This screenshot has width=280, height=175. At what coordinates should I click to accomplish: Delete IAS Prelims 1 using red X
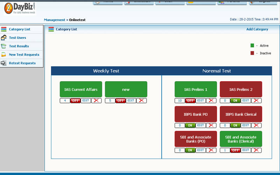click(x=211, y=100)
